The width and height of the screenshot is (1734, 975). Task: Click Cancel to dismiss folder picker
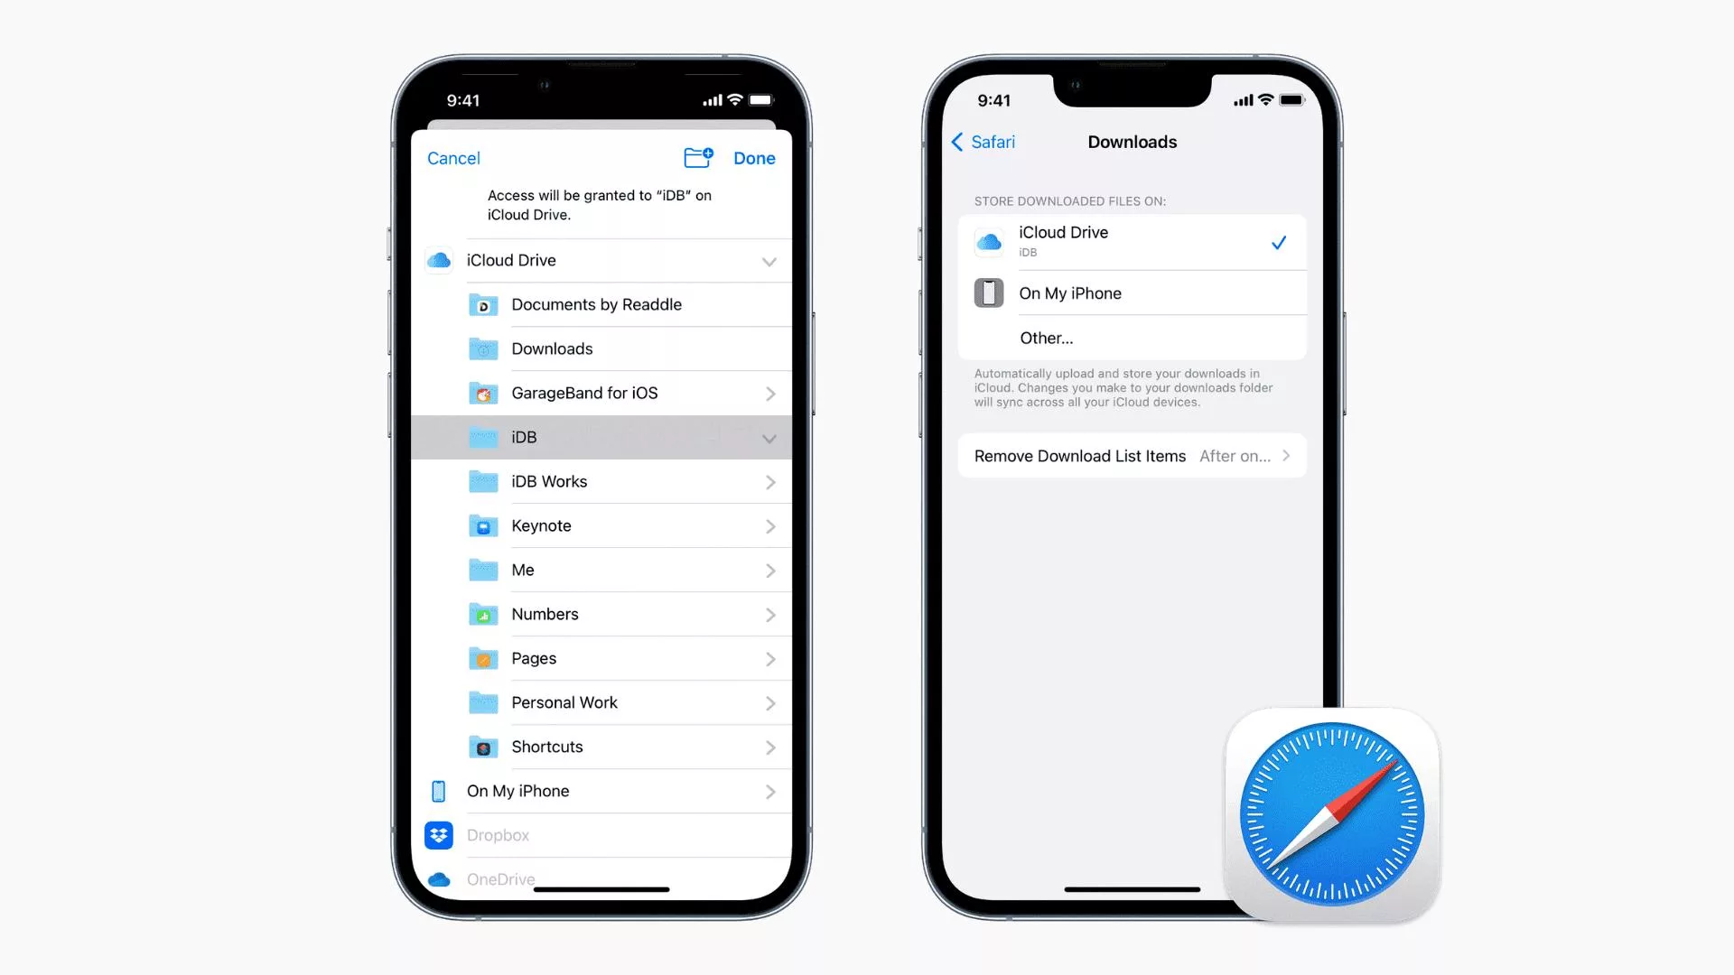(x=453, y=157)
